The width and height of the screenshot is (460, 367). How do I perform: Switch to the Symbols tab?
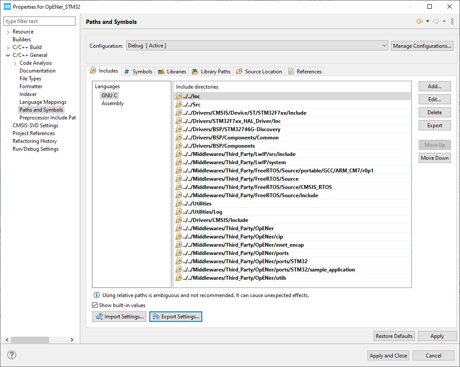coord(138,71)
